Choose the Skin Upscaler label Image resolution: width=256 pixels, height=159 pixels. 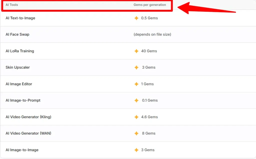click(x=17, y=68)
